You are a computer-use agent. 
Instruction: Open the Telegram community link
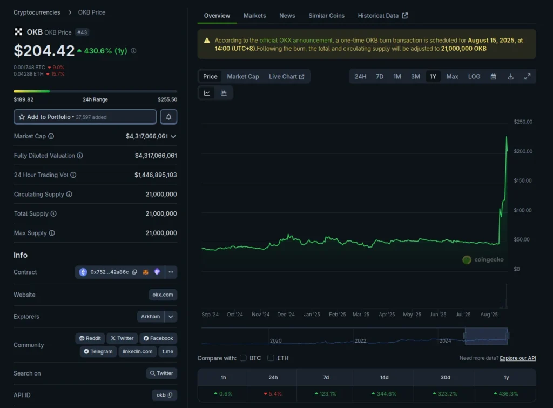(x=98, y=352)
